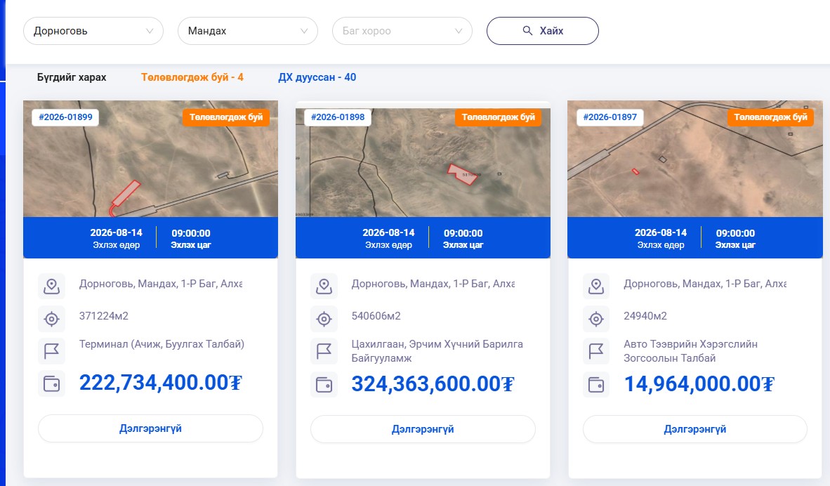Screen dimensions: 830x486
Task: Click the location pin icon on card #2026-01897
Action: pyautogui.click(x=596, y=287)
